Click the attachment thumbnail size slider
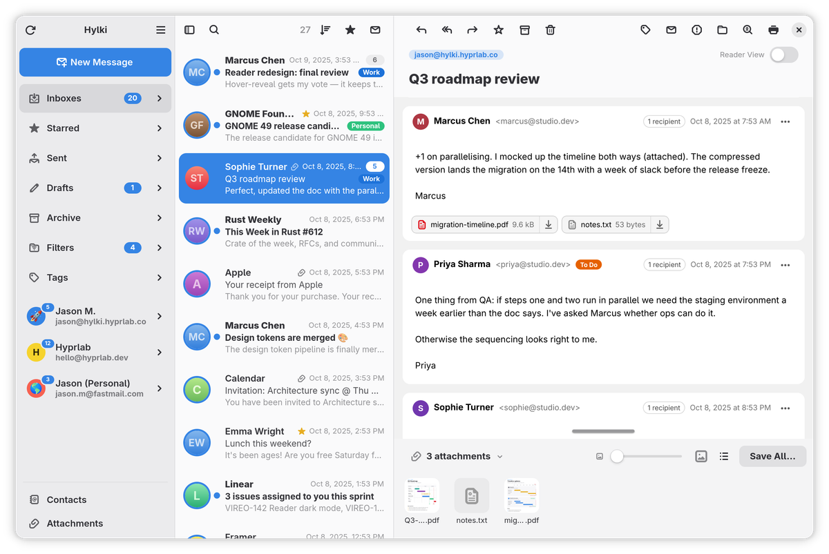The height and width of the screenshot is (554, 829). pos(647,456)
